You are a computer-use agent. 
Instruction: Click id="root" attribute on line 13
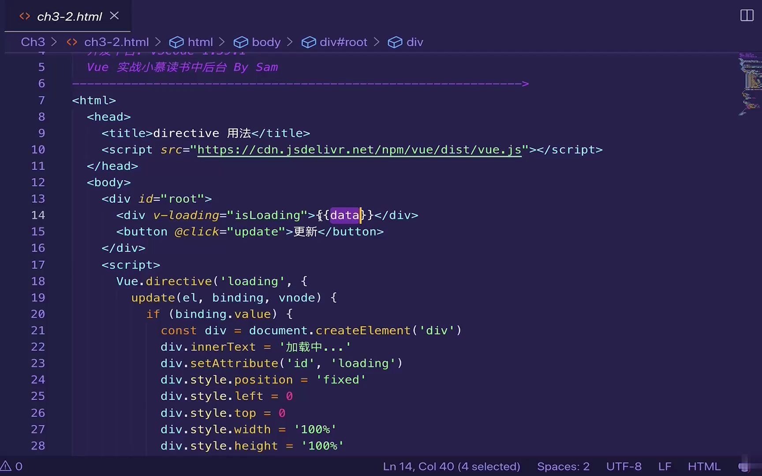171,199
